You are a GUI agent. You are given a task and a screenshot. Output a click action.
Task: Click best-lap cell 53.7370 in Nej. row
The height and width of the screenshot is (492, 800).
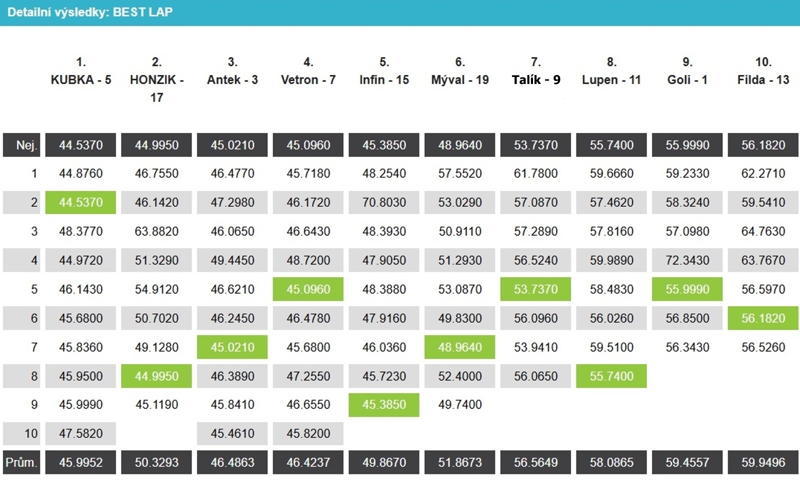pos(535,145)
